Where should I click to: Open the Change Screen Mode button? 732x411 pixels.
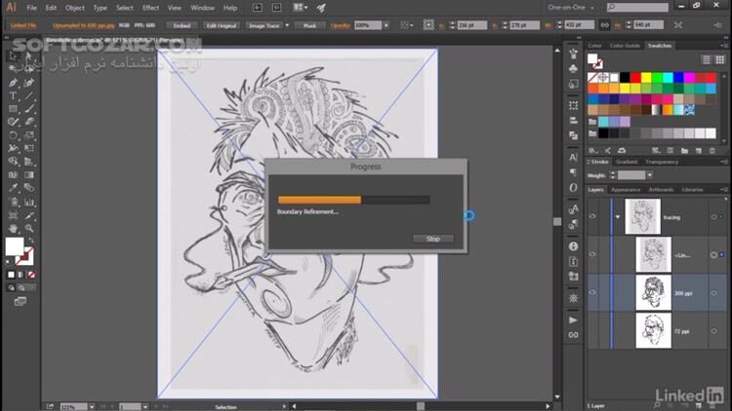[x=20, y=302]
